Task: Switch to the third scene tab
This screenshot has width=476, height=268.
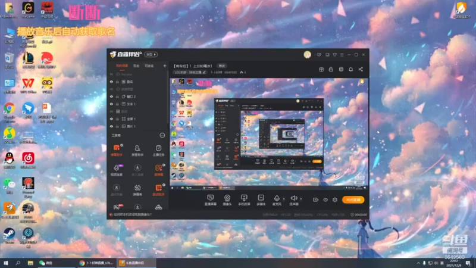Action: point(149,66)
